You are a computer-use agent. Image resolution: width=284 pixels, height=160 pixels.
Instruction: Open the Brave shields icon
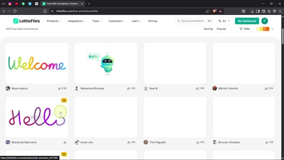(214, 11)
